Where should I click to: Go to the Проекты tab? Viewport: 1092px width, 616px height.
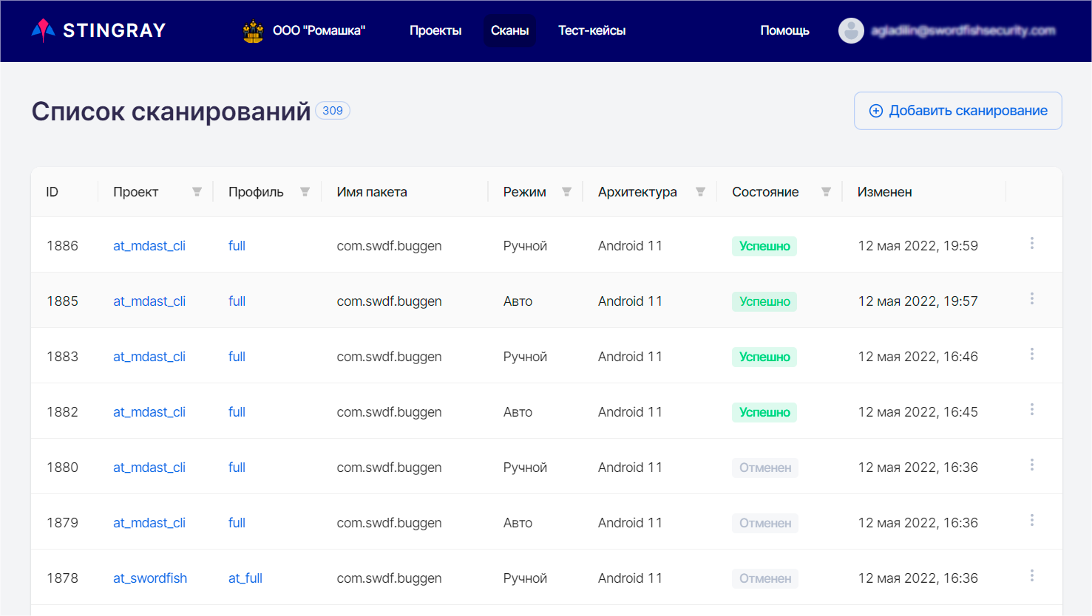coord(435,30)
